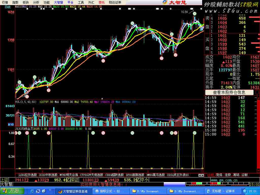The image size is (260, 195).
Task: Expand the hidden system tray icons arrow
Action: [245, 191]
